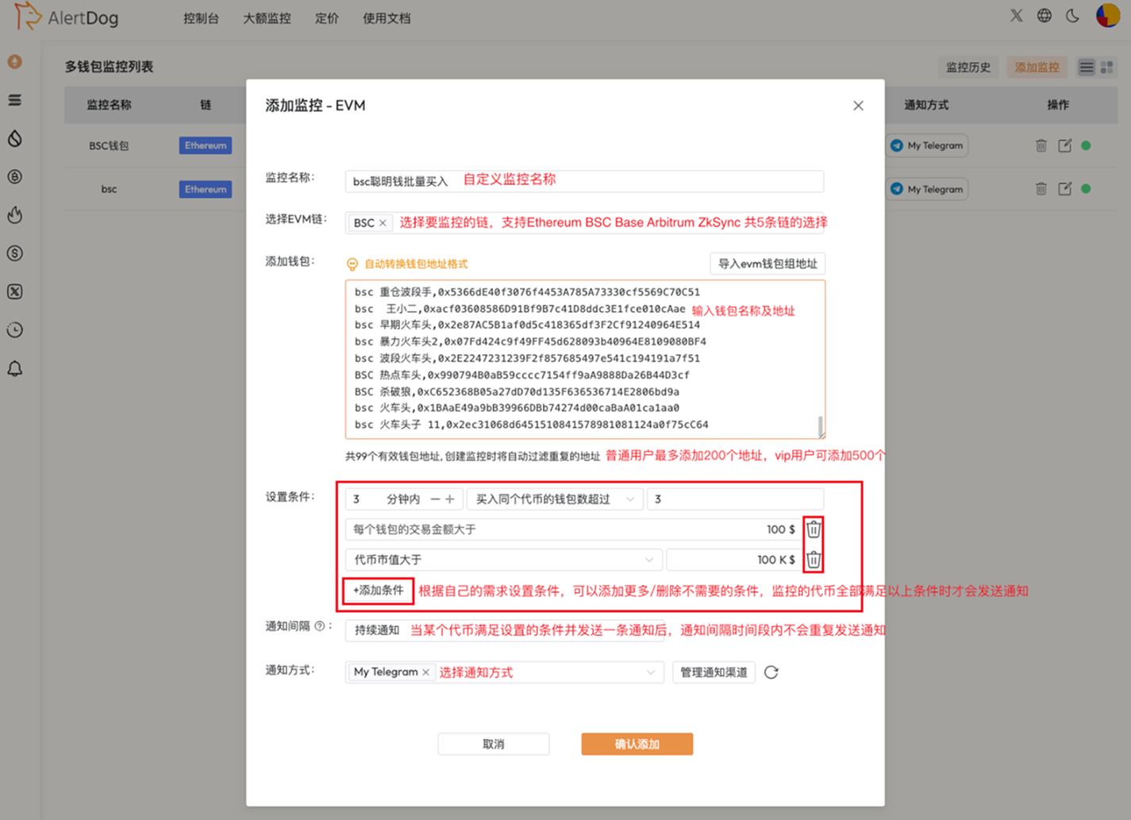Open the 使用文档 menu item
The width and height of the screenshot is (1131, 820).
tap(387, 18)
